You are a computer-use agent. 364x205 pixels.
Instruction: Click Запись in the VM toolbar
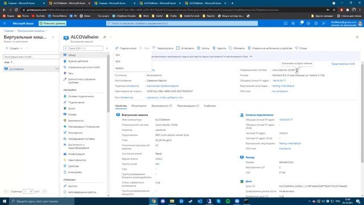click(x=203, y=48)
